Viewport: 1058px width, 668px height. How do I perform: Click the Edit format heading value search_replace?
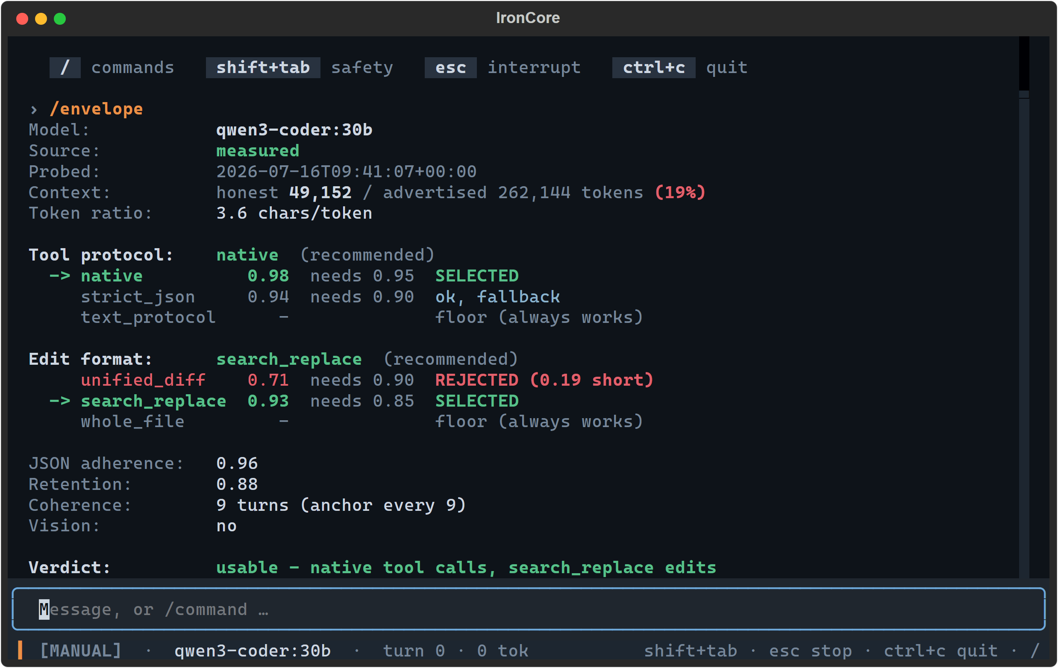(289, 359)
